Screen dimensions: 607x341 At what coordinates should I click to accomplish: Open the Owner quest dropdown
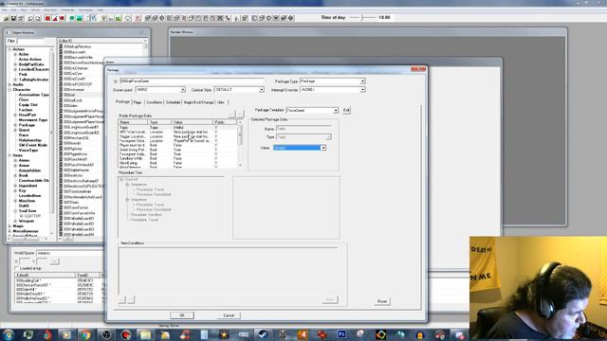(182, 90)
